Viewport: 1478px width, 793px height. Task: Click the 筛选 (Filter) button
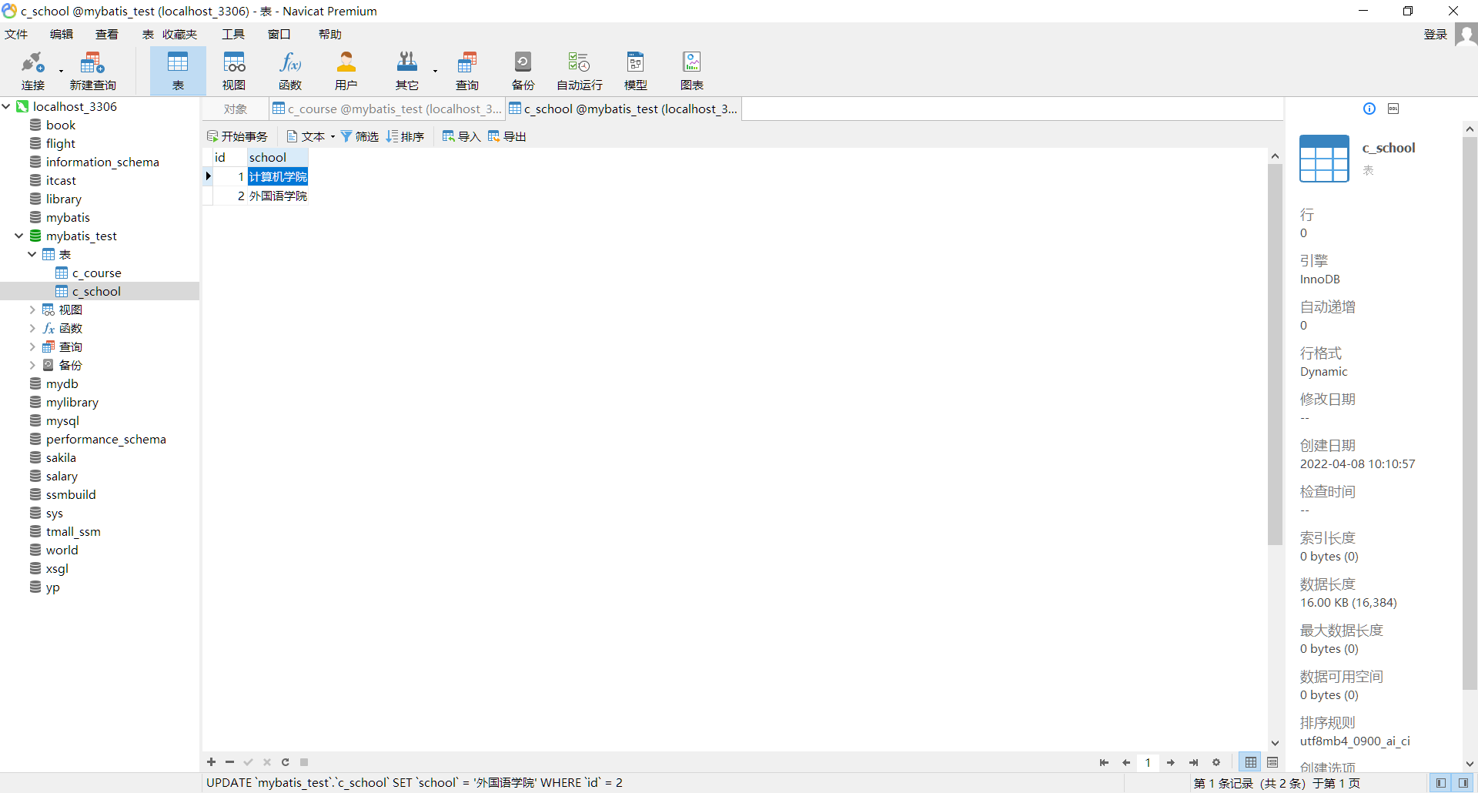(x=359, y=137)
